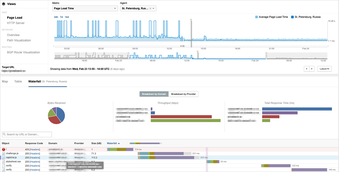This screenshot has height=172, width=339.
Task: Go to previous time interval arrow
Action: coord(307,69)
